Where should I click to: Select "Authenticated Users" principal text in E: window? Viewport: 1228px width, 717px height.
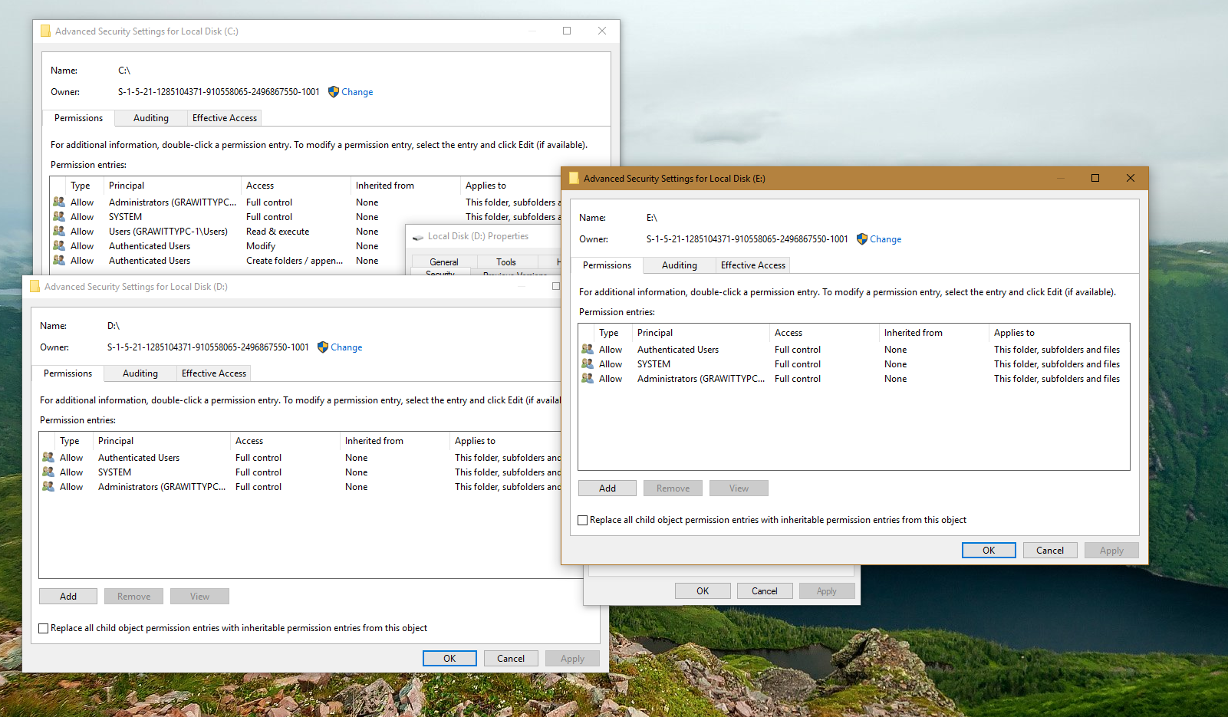pos(678,350)
